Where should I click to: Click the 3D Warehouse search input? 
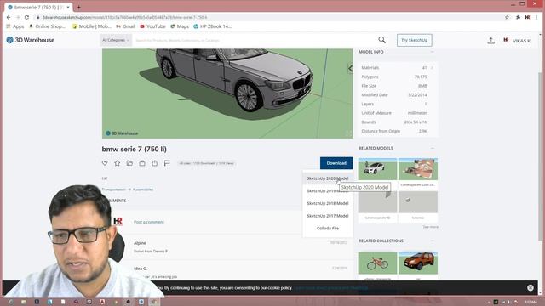coord(254,40)
